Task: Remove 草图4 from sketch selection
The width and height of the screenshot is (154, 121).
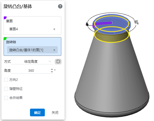Action: [54, 29]
